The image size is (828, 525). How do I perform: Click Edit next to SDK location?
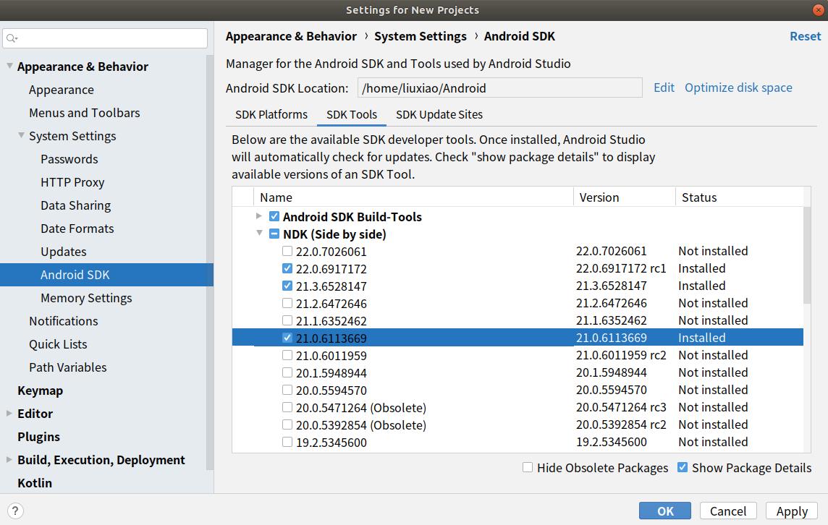pos(664,87)
